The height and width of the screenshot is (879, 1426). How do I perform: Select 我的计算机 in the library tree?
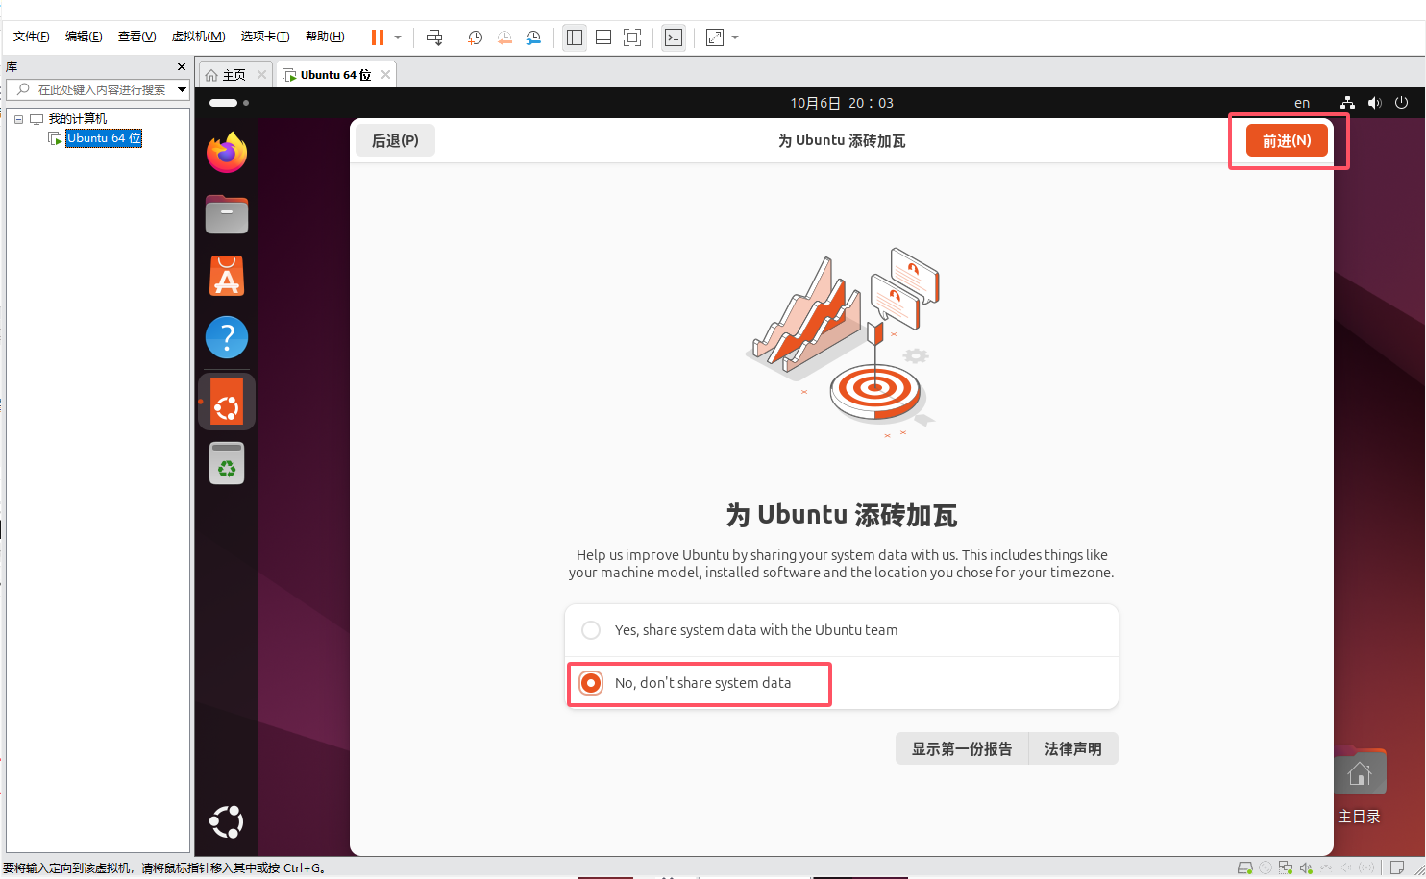pyautogui.click(x=78, y=119)
